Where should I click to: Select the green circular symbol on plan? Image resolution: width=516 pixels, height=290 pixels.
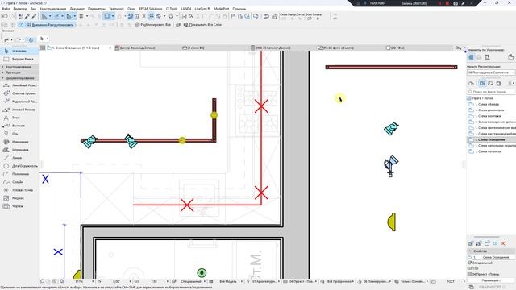pos(202,272)
